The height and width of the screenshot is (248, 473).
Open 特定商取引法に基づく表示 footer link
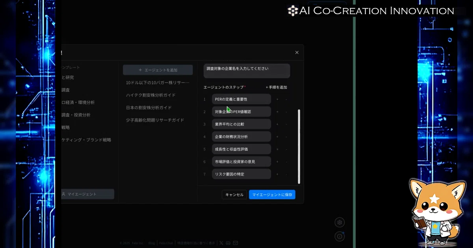(x=196, y=243)
